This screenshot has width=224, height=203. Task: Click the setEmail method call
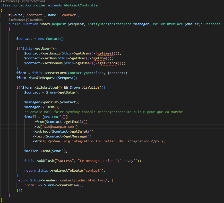pyautogui.click(x=52, y=53)
